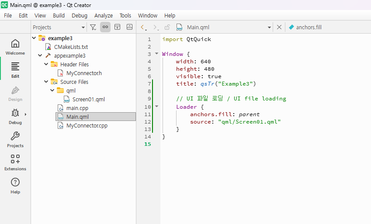Click the filter tree icon
The height and width of the screenshot is (224, 371).
pos(93,27)
